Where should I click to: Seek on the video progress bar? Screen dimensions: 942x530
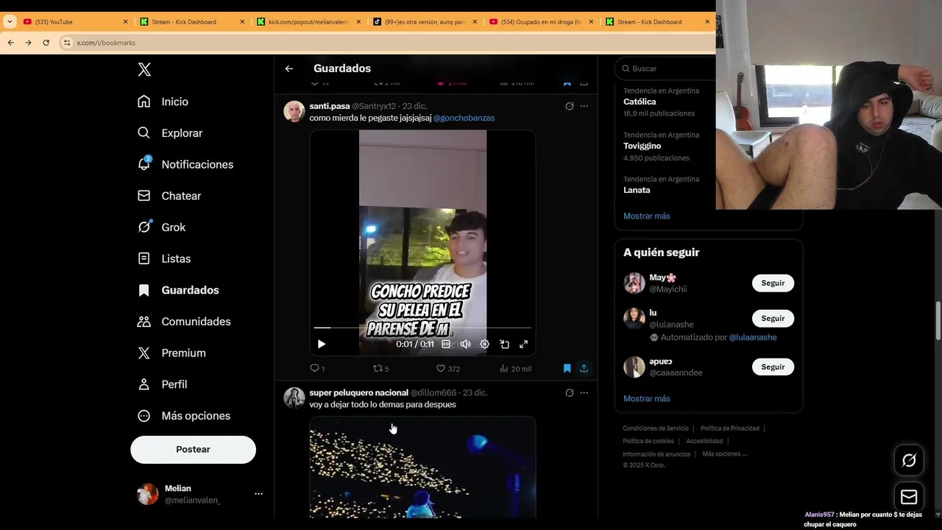(422, 328)
